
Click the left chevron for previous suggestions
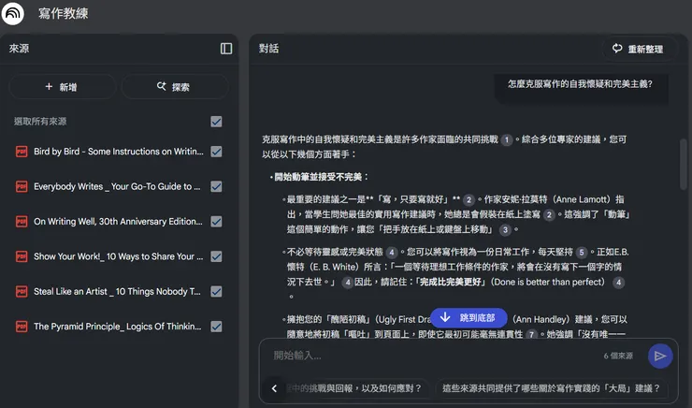point(274,388)
